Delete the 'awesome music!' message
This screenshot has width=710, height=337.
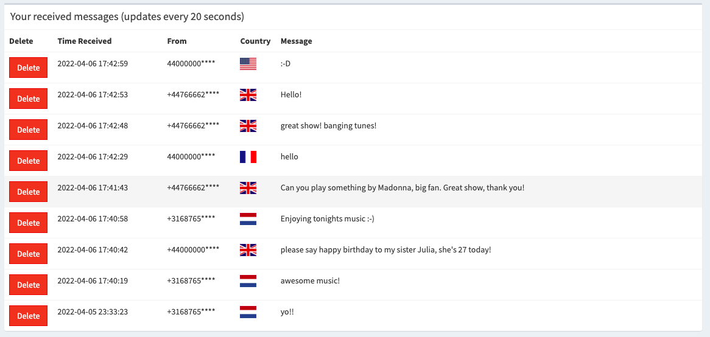coord(29,285)
